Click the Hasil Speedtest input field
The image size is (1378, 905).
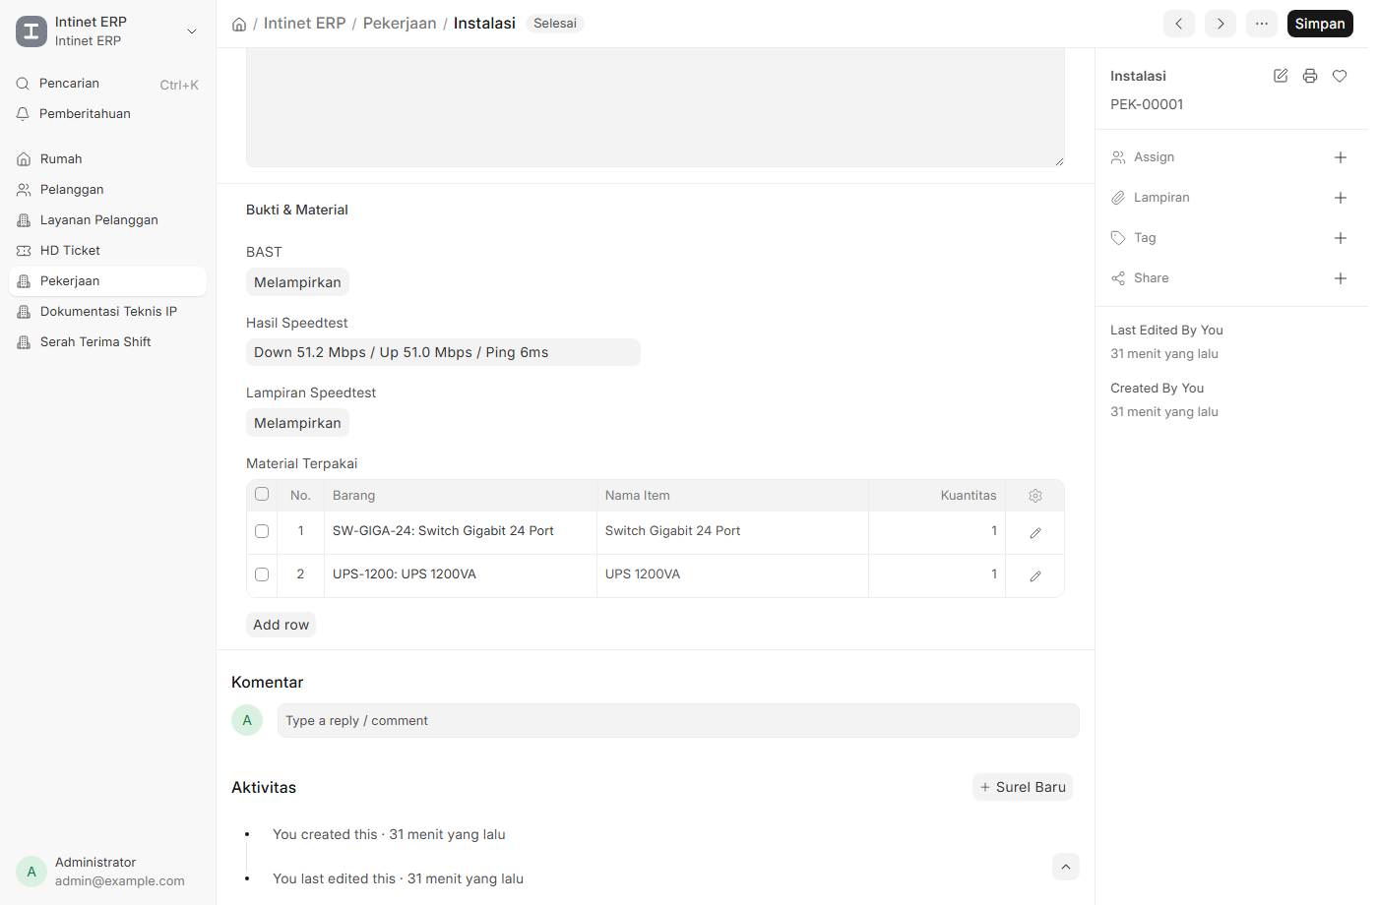tap(443, 352)
